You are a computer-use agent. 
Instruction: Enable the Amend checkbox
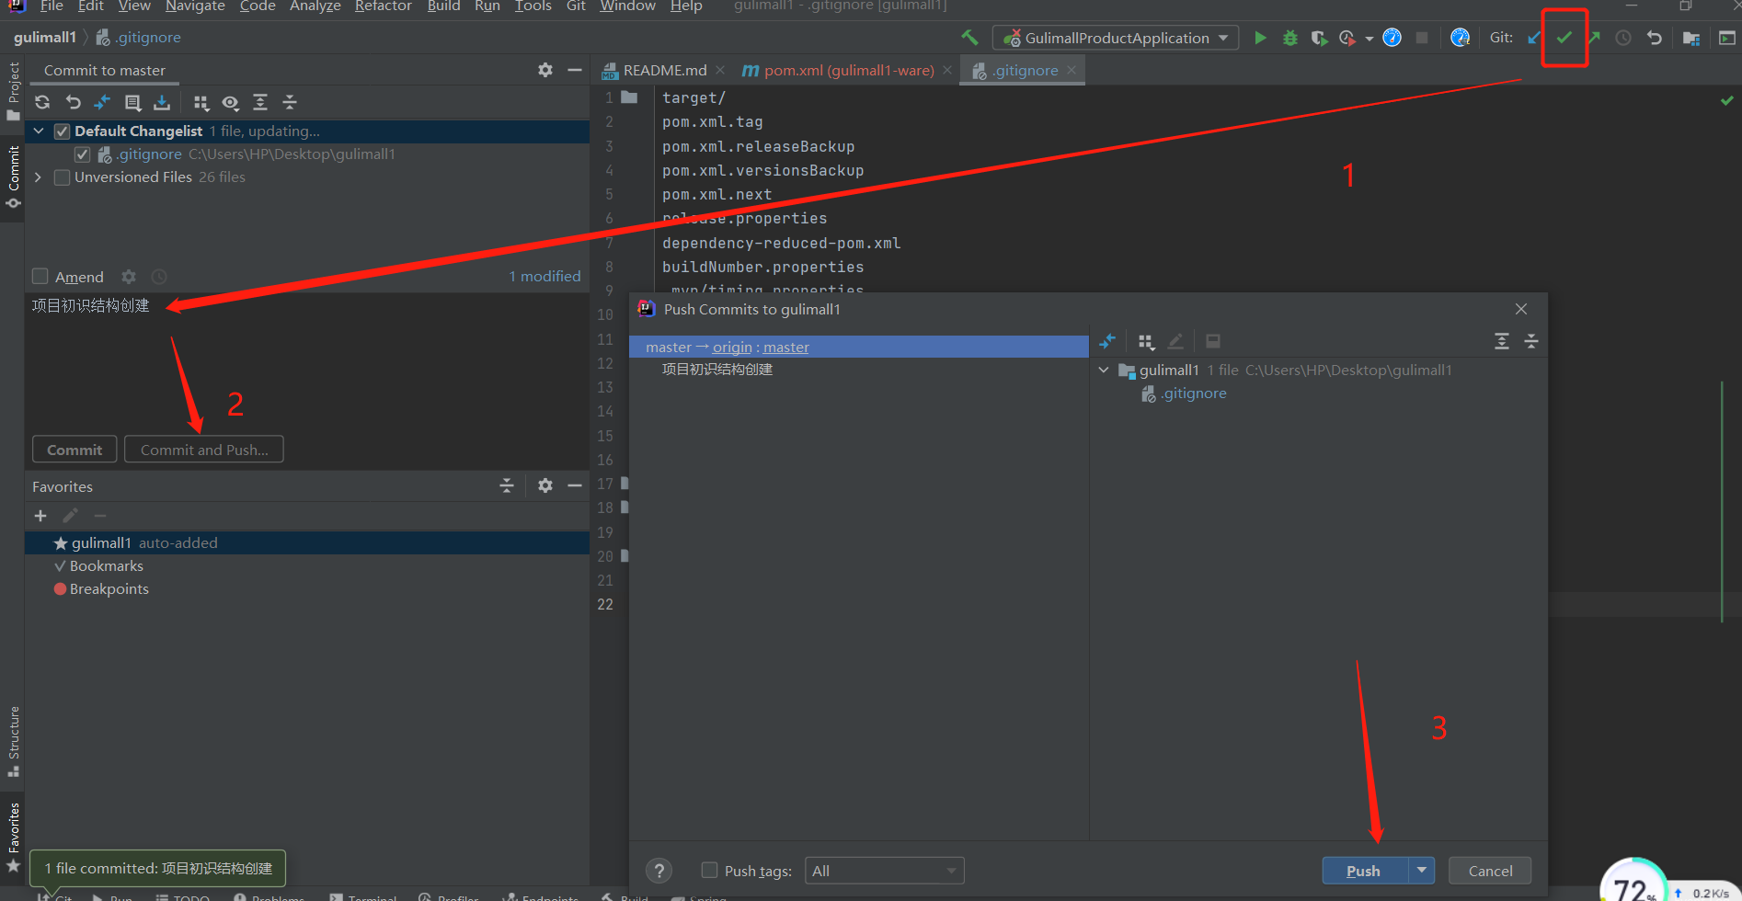[40, 277]
